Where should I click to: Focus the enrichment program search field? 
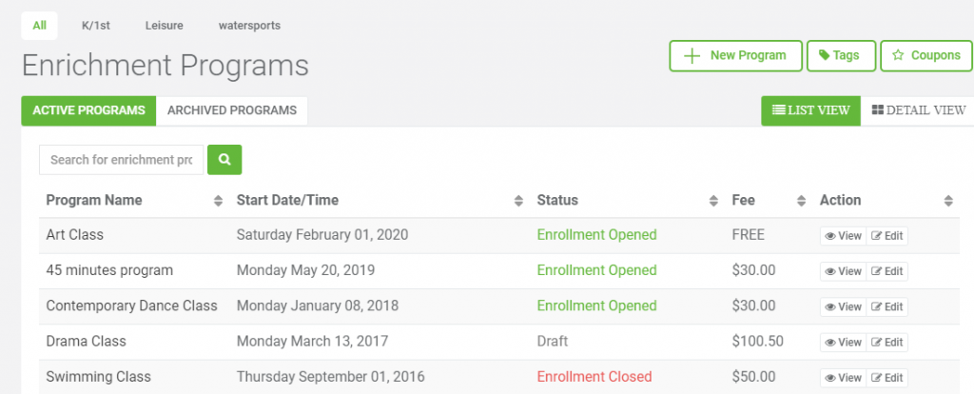[121, 160]
